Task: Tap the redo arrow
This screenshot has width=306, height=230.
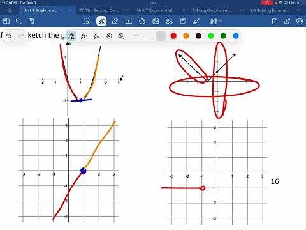Action: coord(20,36)
